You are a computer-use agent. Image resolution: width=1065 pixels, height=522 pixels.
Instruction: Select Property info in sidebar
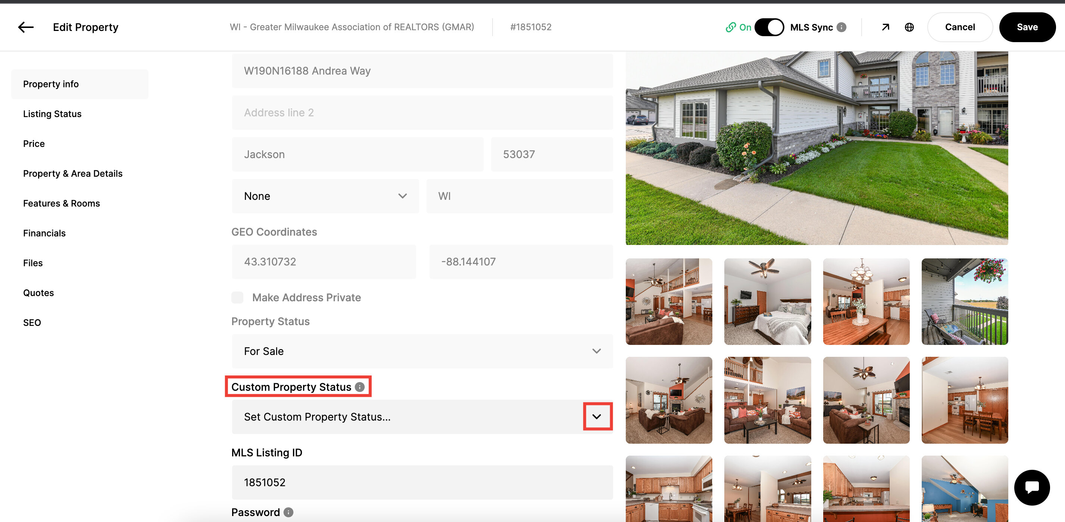tap(80, 84)
